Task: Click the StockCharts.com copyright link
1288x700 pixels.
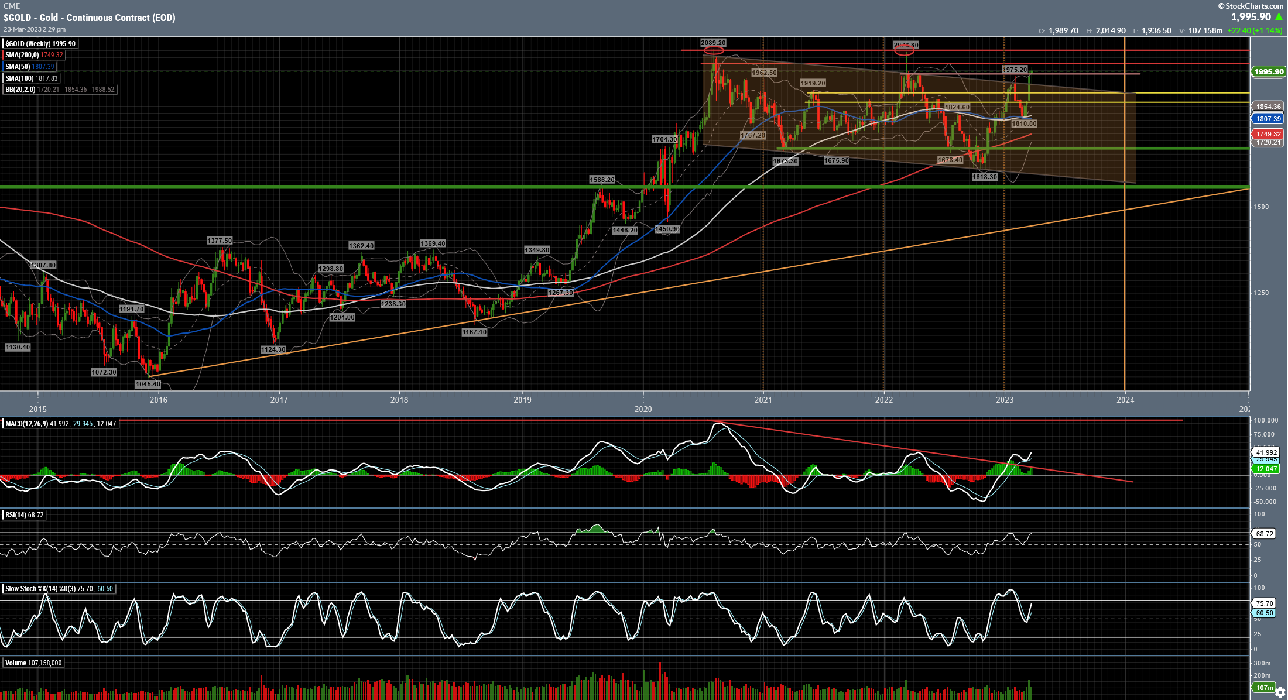Action: pos(1250,6)
